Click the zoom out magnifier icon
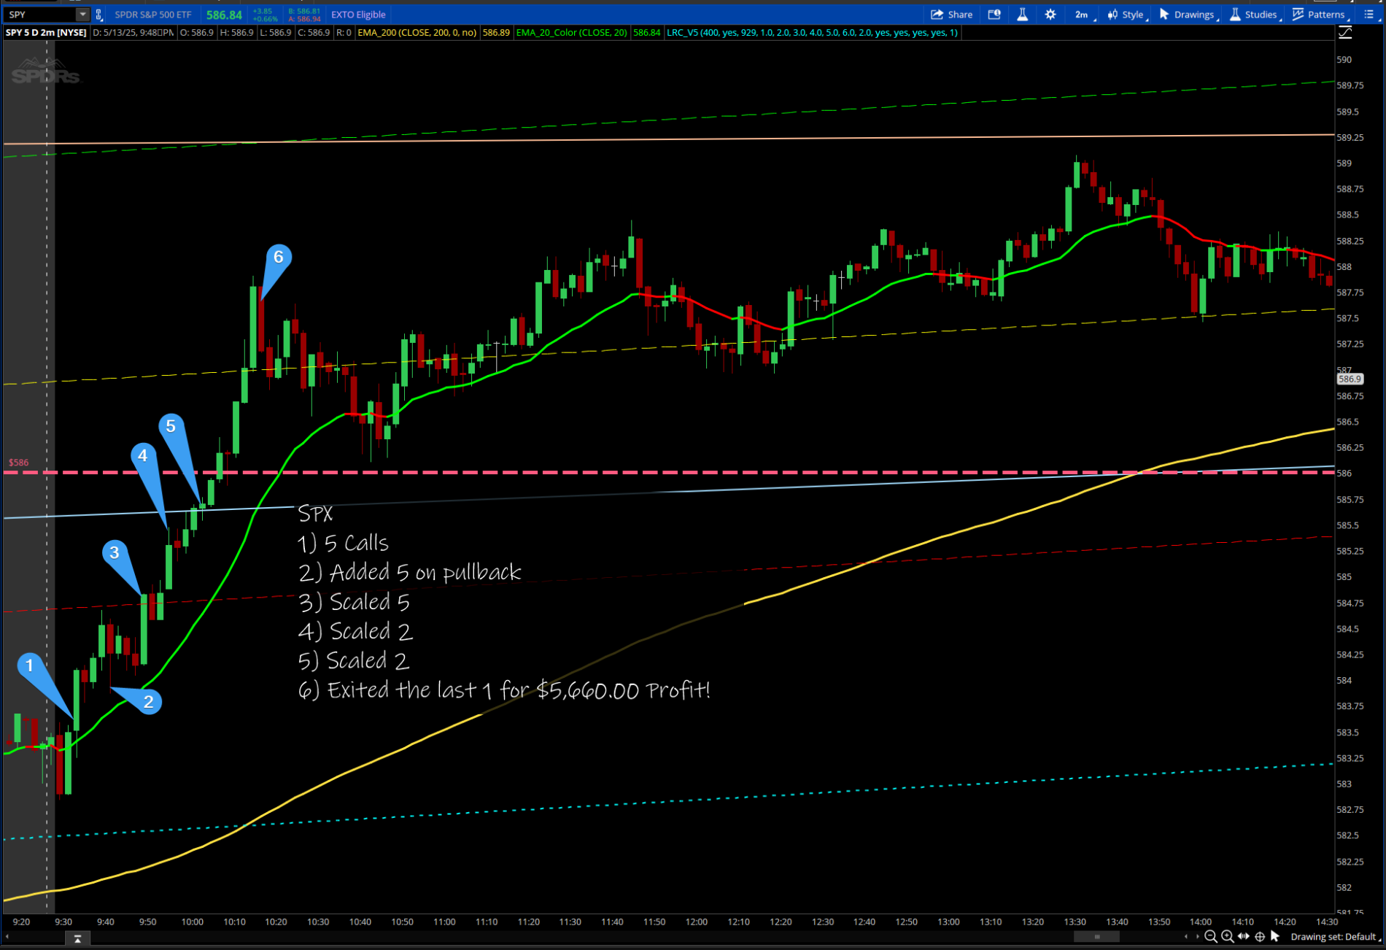1386x950 pixels. 1211,937
